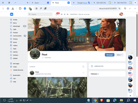The height and width of the screenshot is (103, 138).
Task: Click the Message button
Action: click(x=110, y=55)
